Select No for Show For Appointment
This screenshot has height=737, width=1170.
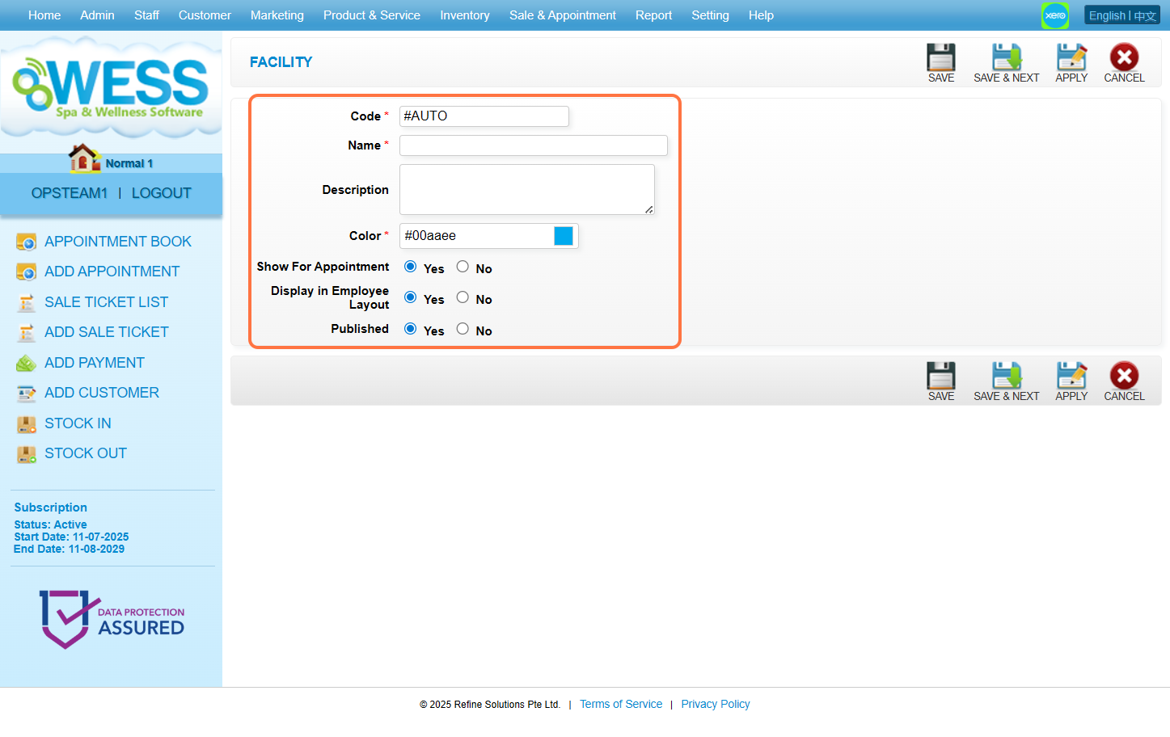tap(463, 267)
